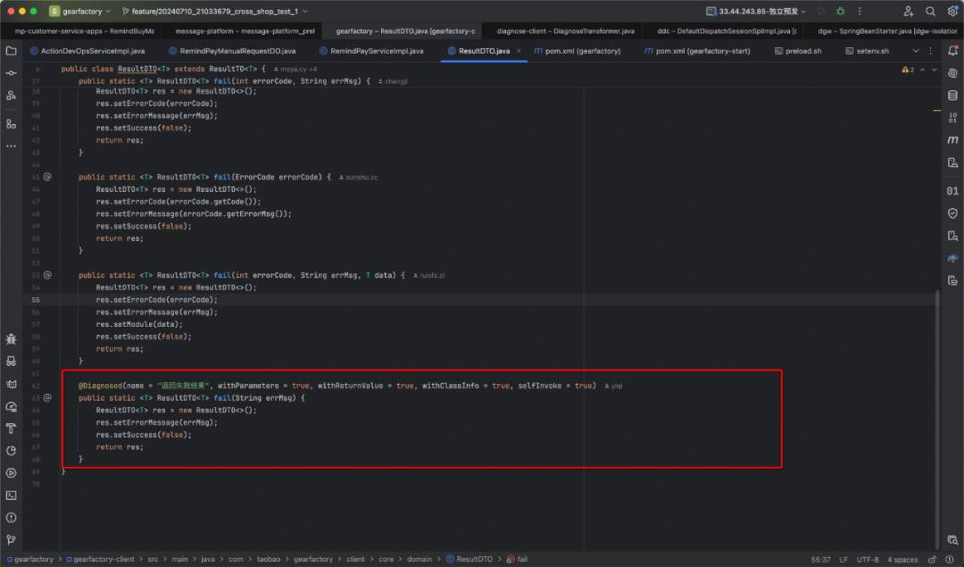Open the Project tool window folder icon
Viewport: 964px width, 567px height.
coord(11,50)
